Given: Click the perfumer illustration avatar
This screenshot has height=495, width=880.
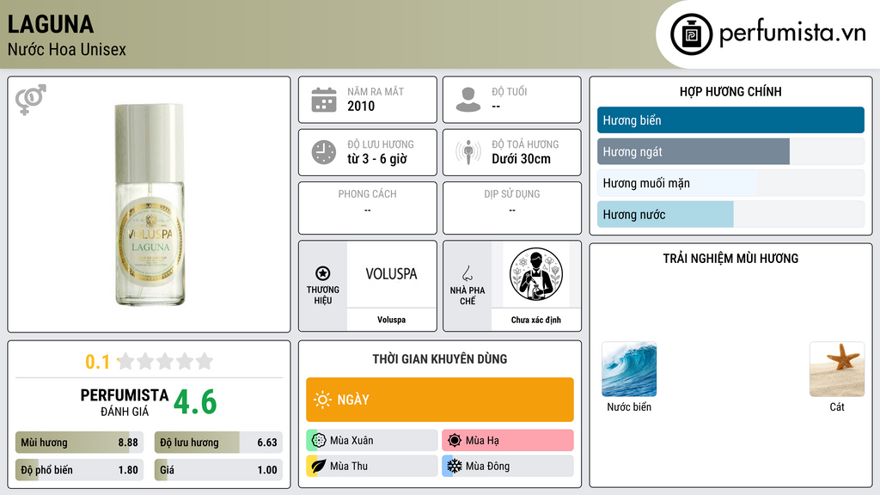Looking at the screenshot, I should tap(536, 274).
